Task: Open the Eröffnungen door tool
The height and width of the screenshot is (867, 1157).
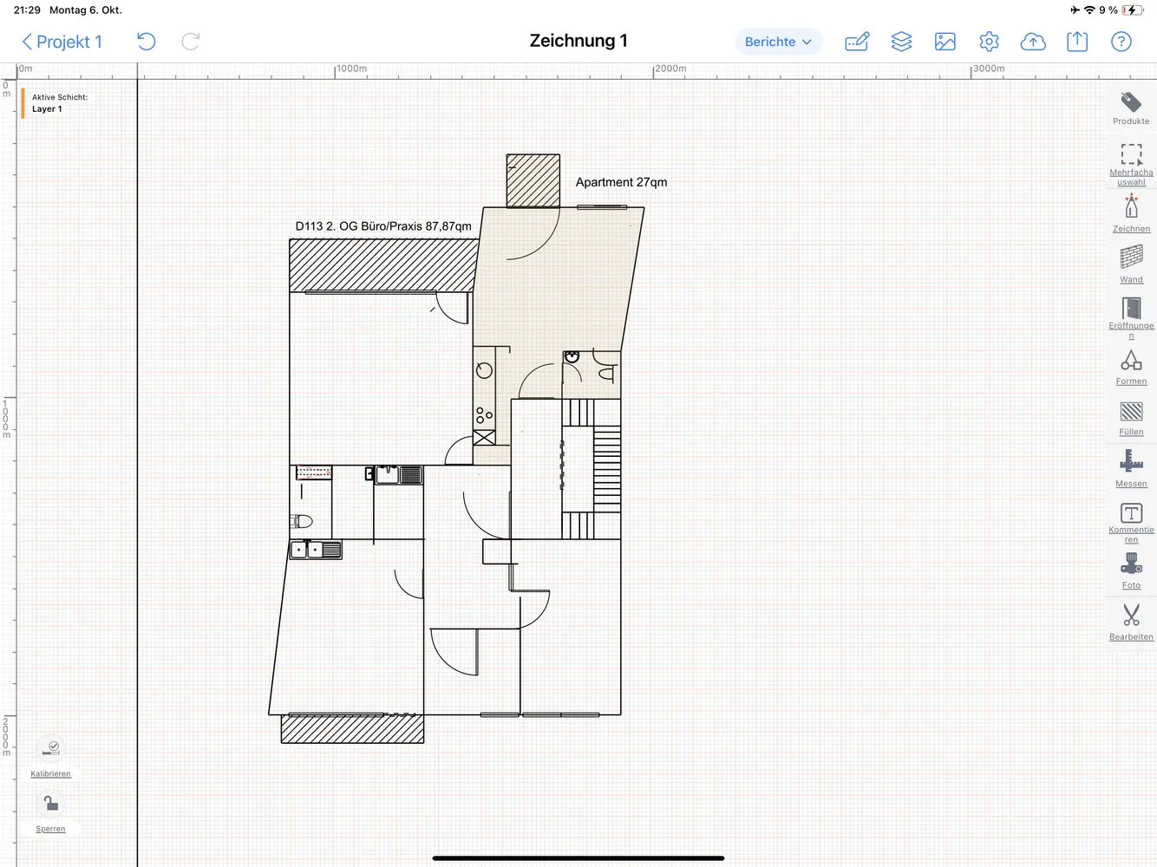Action: pos(1131,317)
